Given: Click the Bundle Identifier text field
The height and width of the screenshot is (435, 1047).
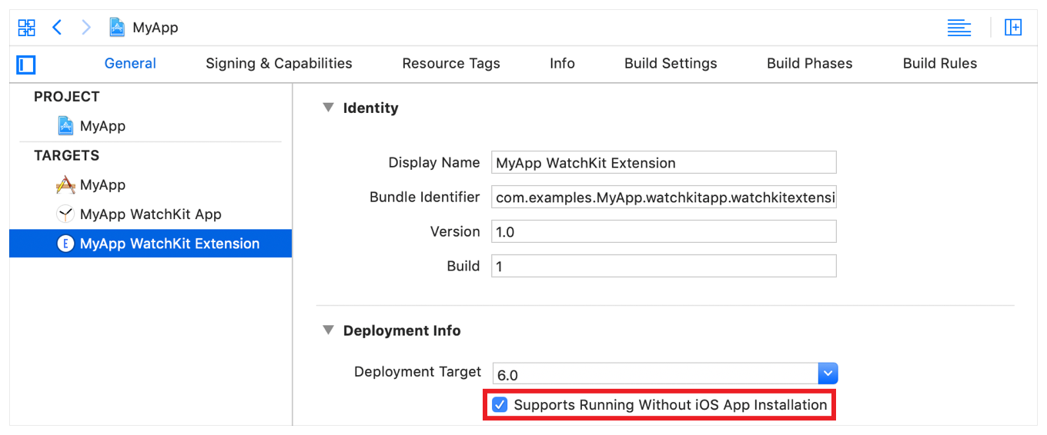Looking at the screenshot, I should click(663, 198).
